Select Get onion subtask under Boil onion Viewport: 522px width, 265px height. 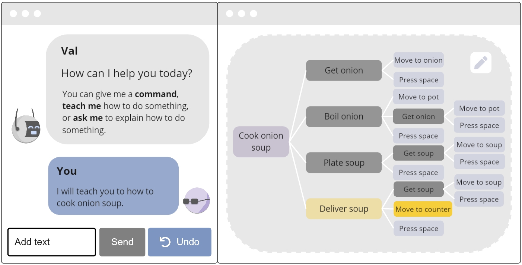point(418,117)
